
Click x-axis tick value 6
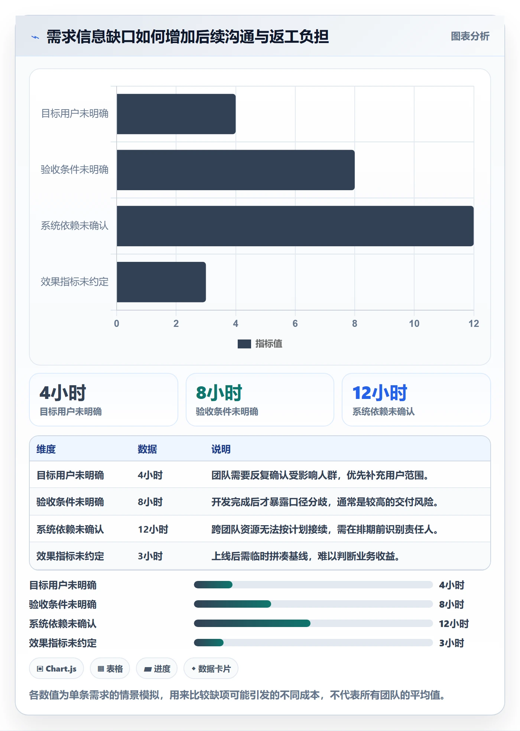click(x=295, y=324)
